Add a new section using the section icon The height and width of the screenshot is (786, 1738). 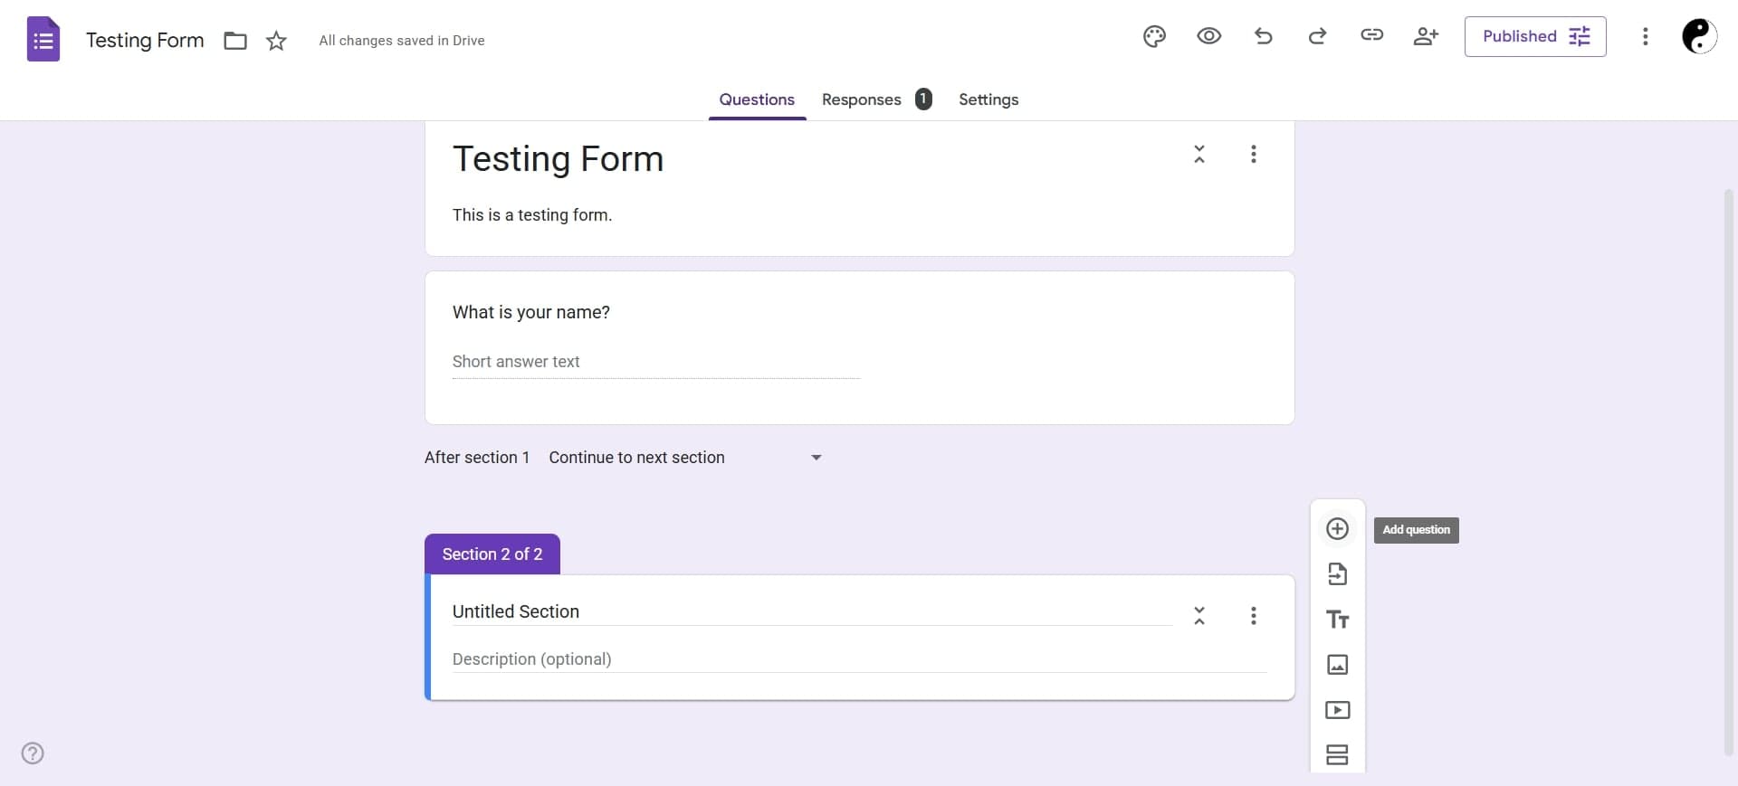coord(1337,754)
